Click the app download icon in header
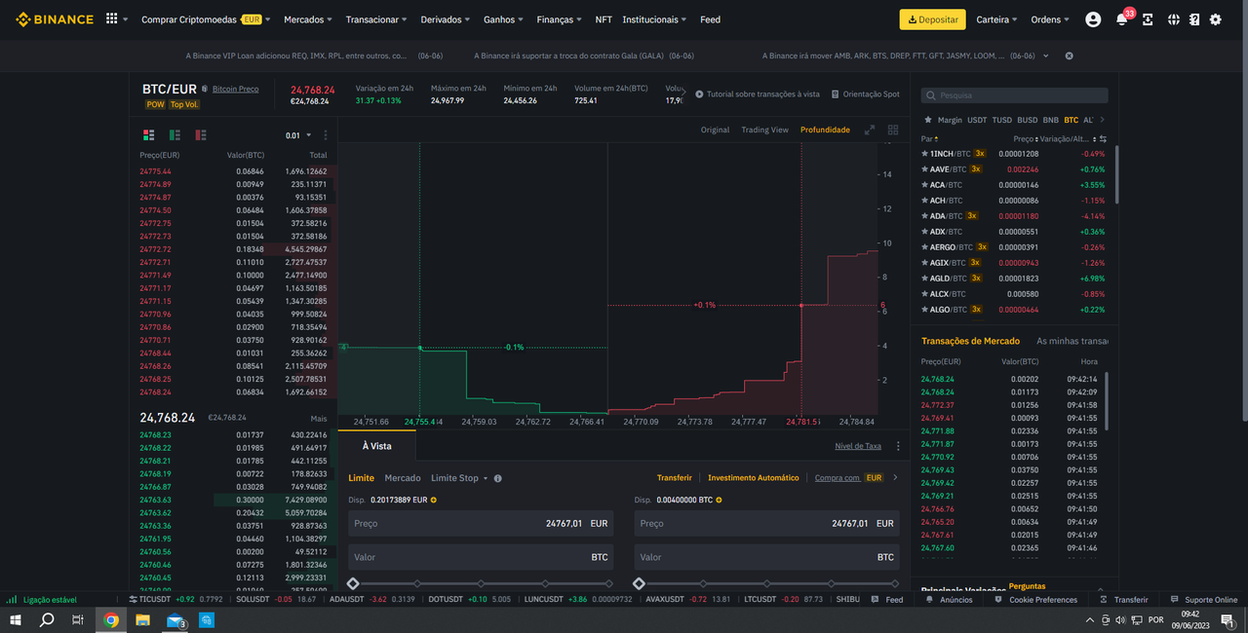 pos(1147,19)
